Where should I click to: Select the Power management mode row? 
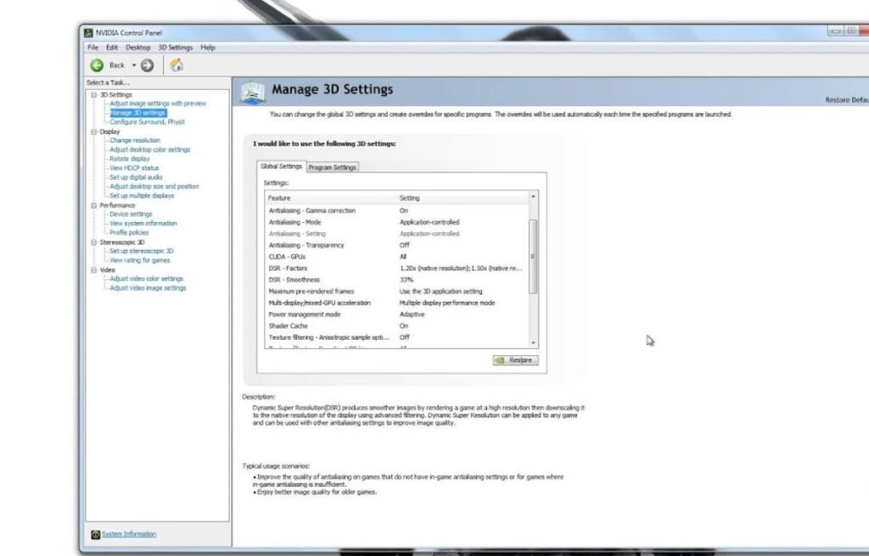[397, 314]
